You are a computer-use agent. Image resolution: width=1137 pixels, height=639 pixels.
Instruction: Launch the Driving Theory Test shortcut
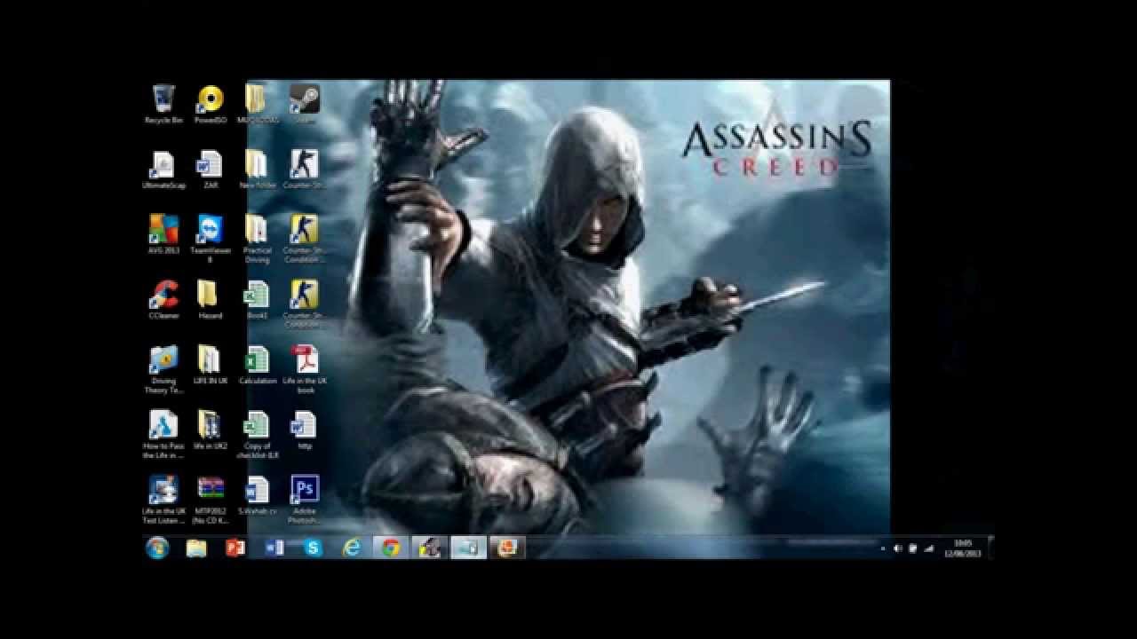point(163,369)
